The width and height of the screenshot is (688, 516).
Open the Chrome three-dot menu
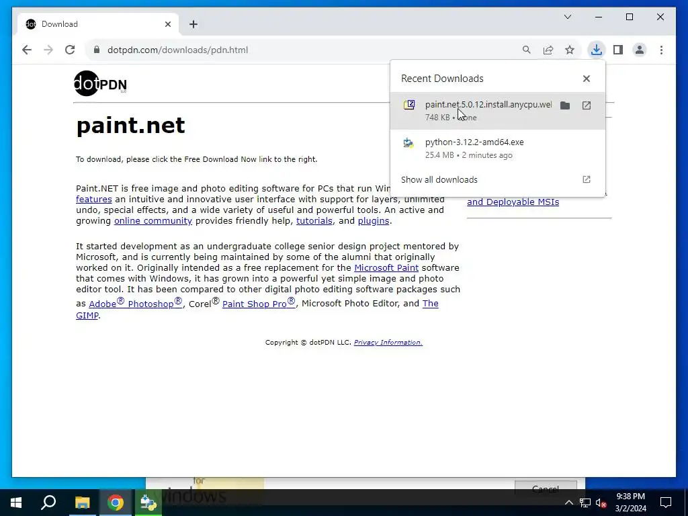(661, 50)
